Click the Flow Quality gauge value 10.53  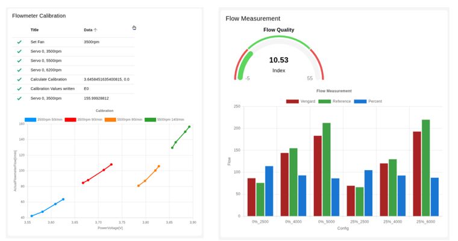point(278,60)
